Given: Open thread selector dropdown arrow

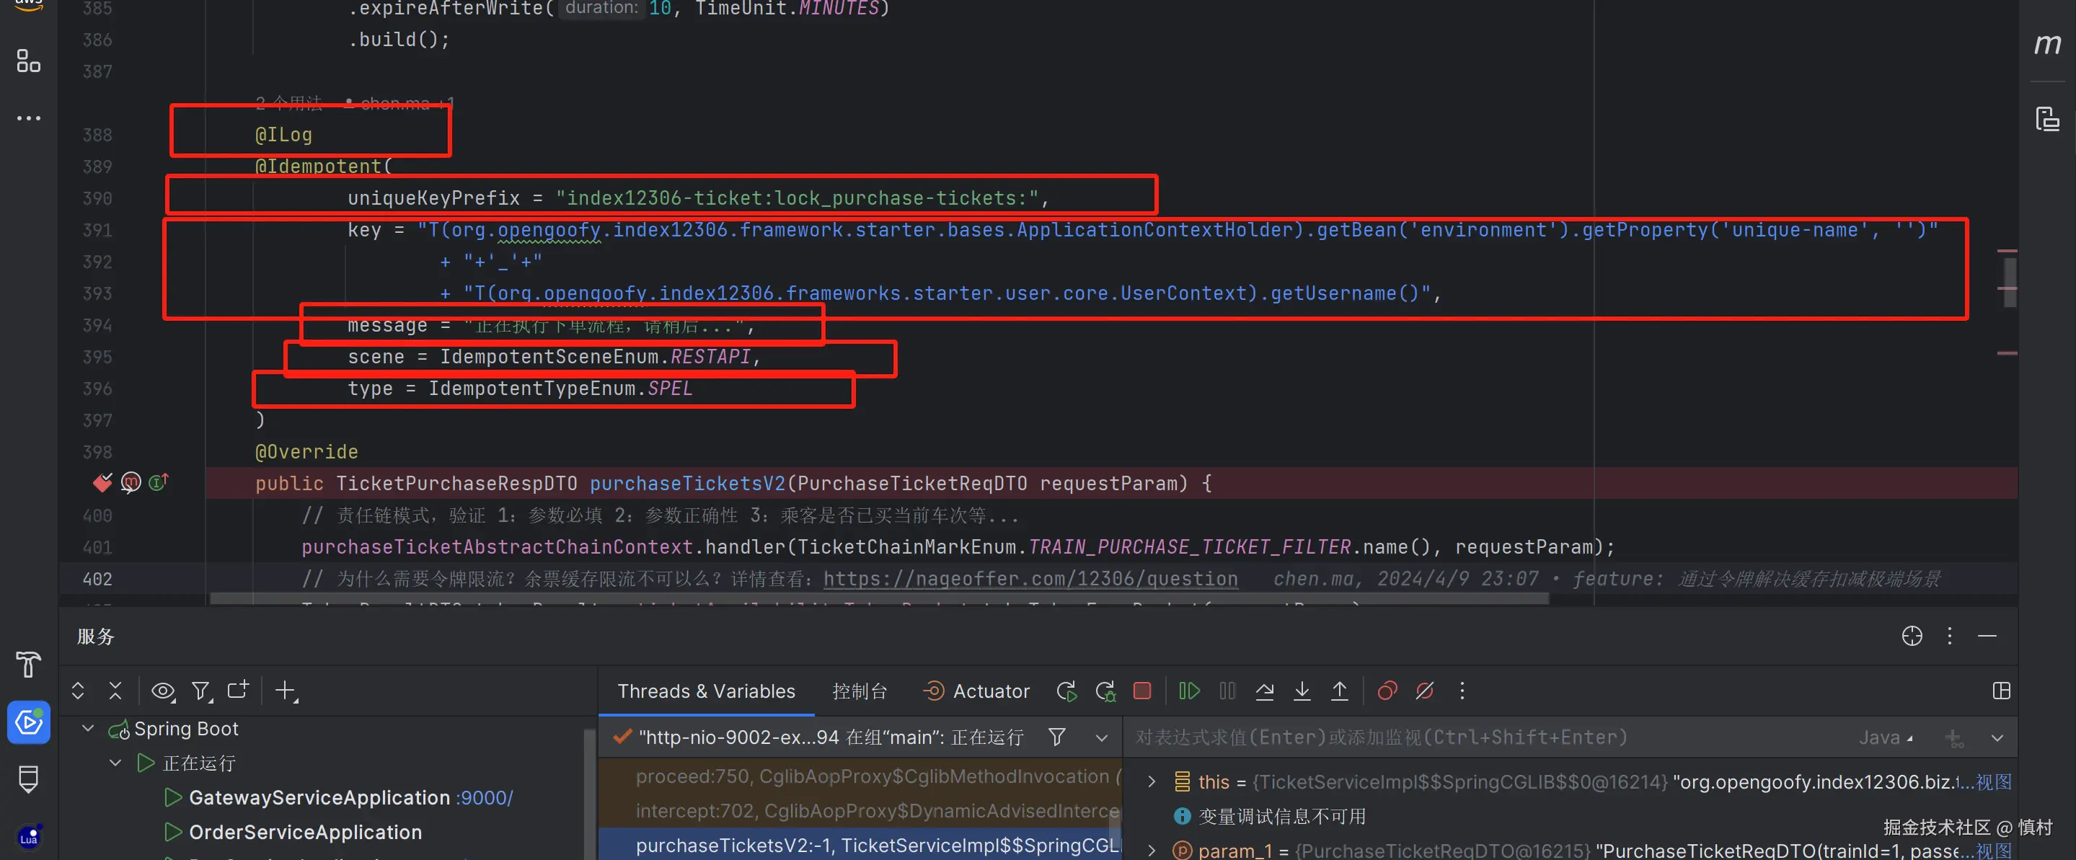Looking at the screenshot, I should point(1101,737).
